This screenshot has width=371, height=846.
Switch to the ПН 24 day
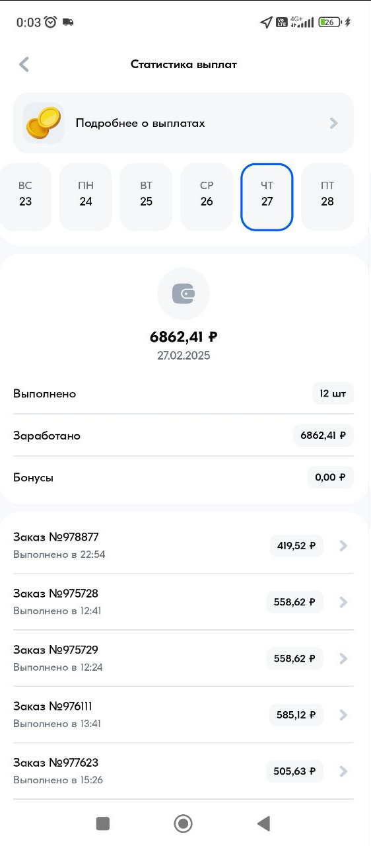point(86,197)
